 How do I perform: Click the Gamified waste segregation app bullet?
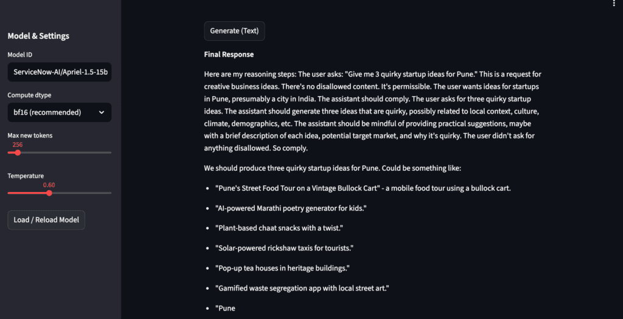[x=302, y=288]
